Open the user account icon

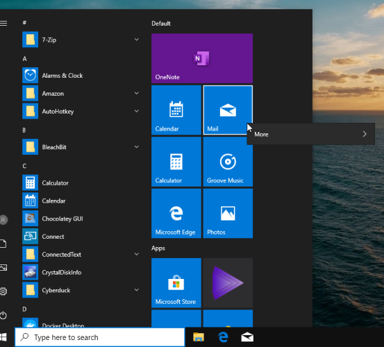pyautogui.click(x=3, y=220)
